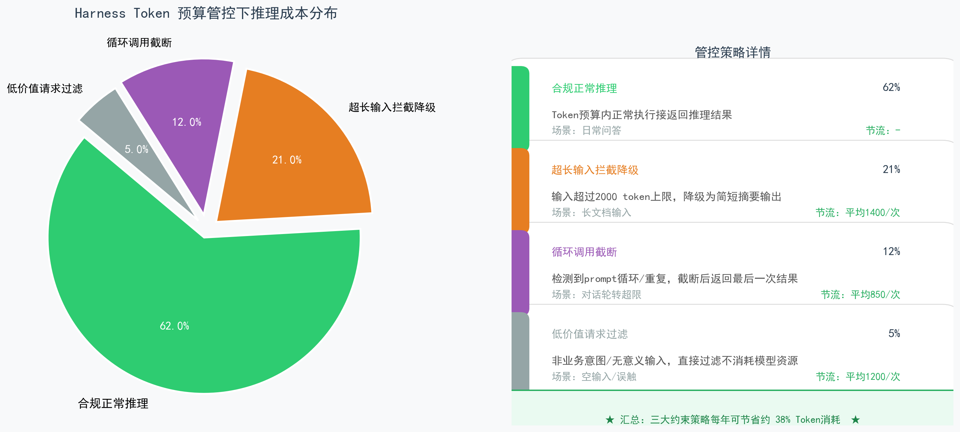960x432 pixels.
Task: Click the 节流：平均1400/次 savings text
Action: [x=857, y=212]
